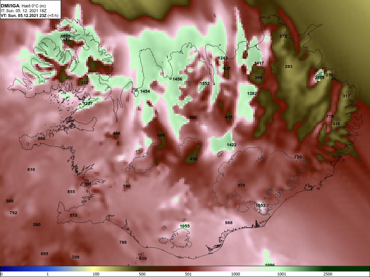This screenshot has width=370, height=277.
Task: Click the 1053 height label
Action: point(261,205)
